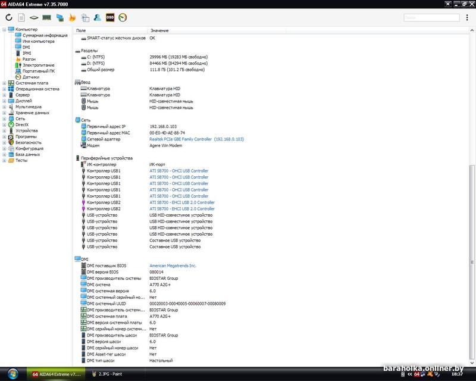Expand the Операционная система node
Image resolution: width=476 pixels, height=381 pixels.
pyautogui.click(x=4, y=89)
